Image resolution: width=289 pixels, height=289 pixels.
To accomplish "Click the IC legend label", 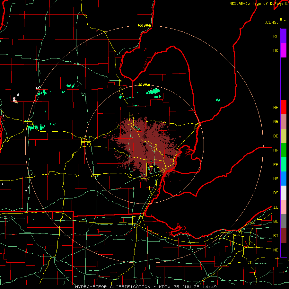I will point(276,207).
